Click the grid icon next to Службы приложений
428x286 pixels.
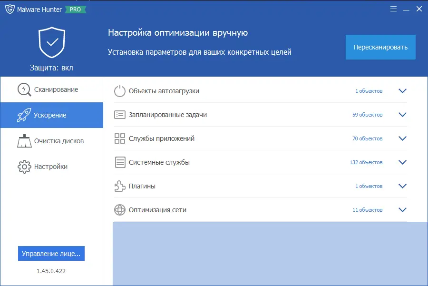coord(120,138)
